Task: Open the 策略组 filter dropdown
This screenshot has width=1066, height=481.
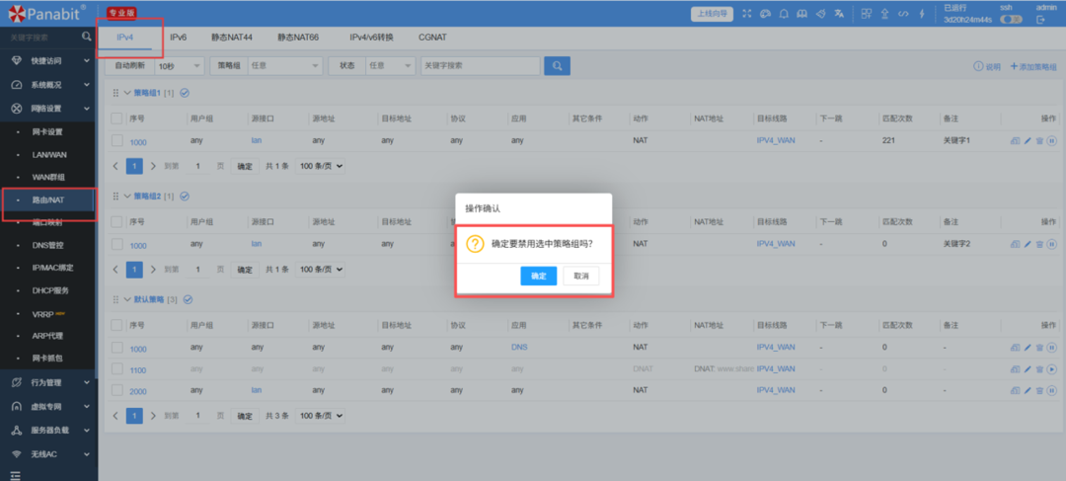Action: point(285,66)
